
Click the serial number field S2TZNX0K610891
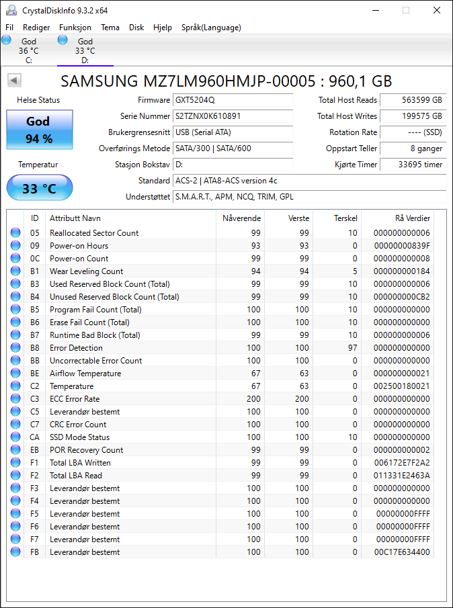[233, 116]
